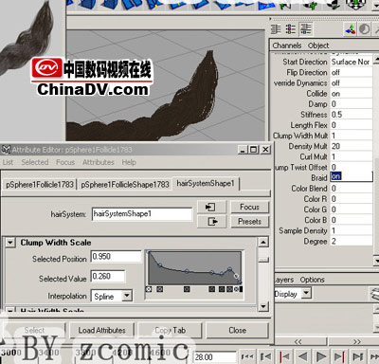The width and height of the screenshot is (379, 364).
Task: Select the fourth ramp marker box below the curve
Action: tap(212, 289)
